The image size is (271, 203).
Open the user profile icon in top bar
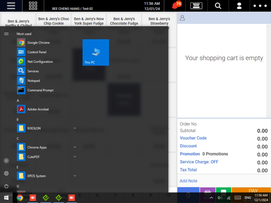pyautogui.click(x=239, y=6)
